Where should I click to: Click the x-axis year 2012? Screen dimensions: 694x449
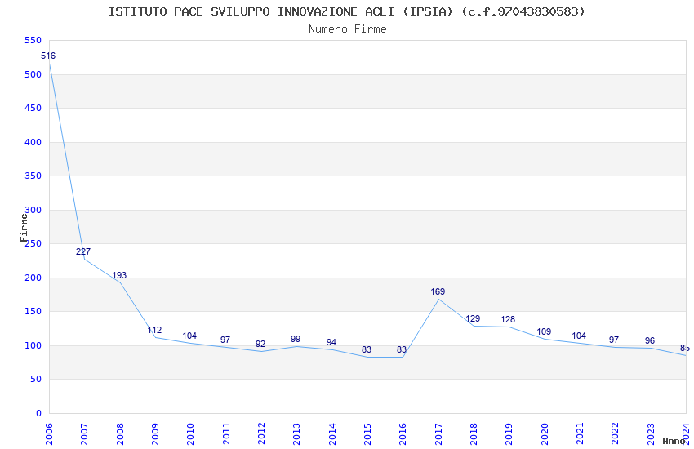pyautogui.click(x=261, y=434)
